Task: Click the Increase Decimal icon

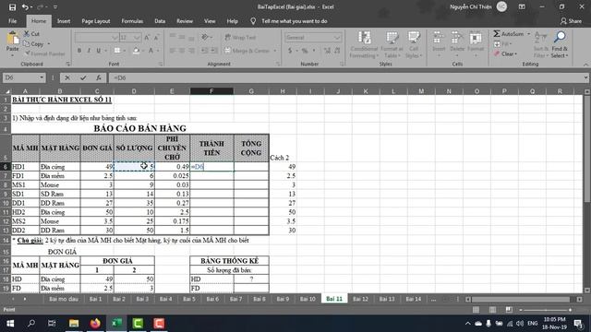Action: [327, 51]
